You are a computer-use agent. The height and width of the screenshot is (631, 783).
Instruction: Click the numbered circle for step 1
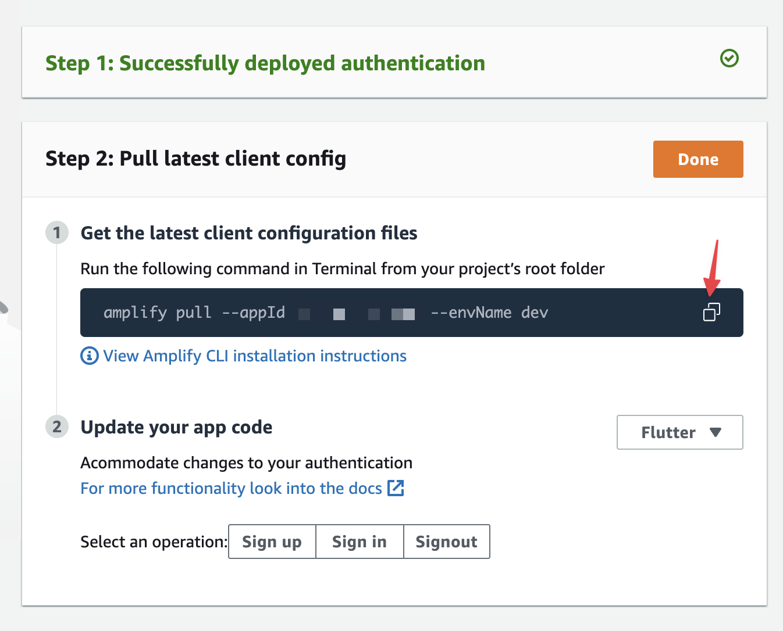click(56, 232)
